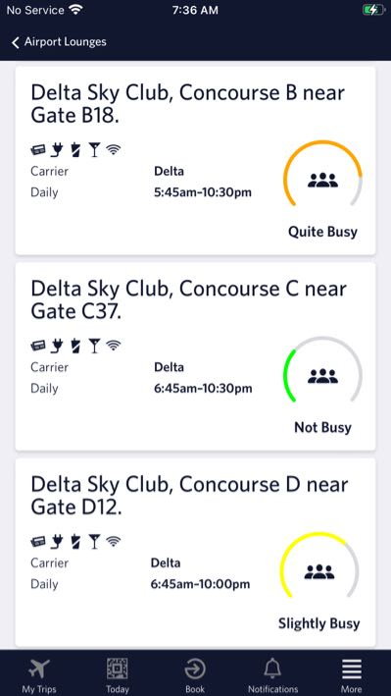The height and width of the screenshot is (696, 391).
Task: Tap Slightly Busy yellow gauge
Action: click(319, 566)
